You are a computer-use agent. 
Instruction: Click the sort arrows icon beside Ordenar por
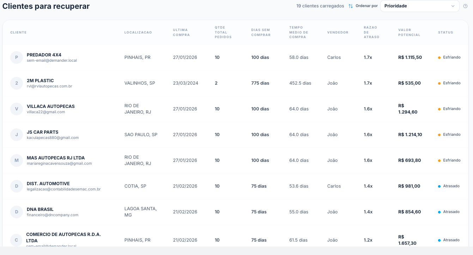351,6
